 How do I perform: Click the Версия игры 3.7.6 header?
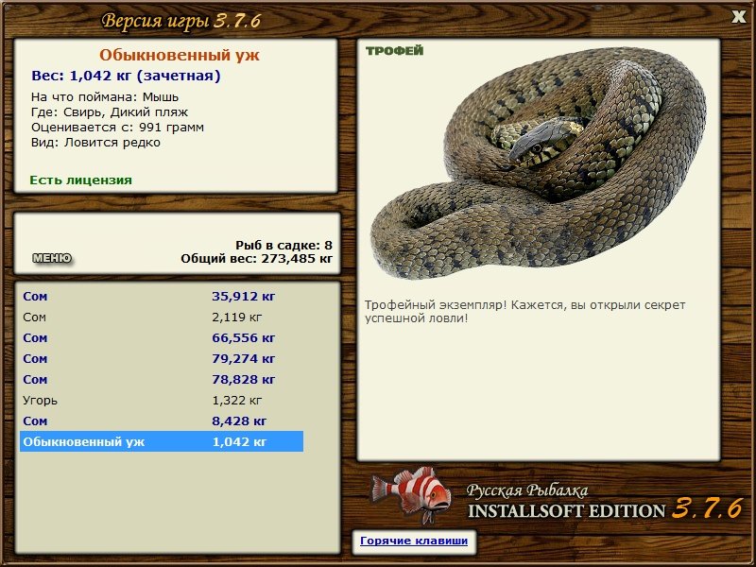point(181,21)
